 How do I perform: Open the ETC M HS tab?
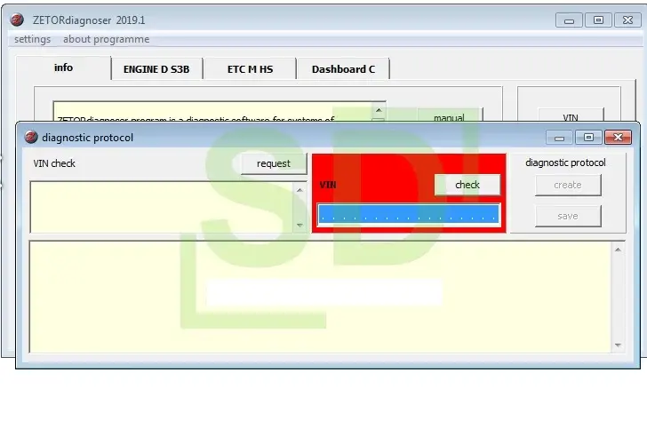250,69
